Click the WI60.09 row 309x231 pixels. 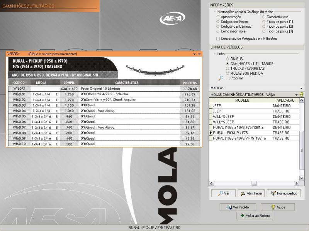pos(104,138)
